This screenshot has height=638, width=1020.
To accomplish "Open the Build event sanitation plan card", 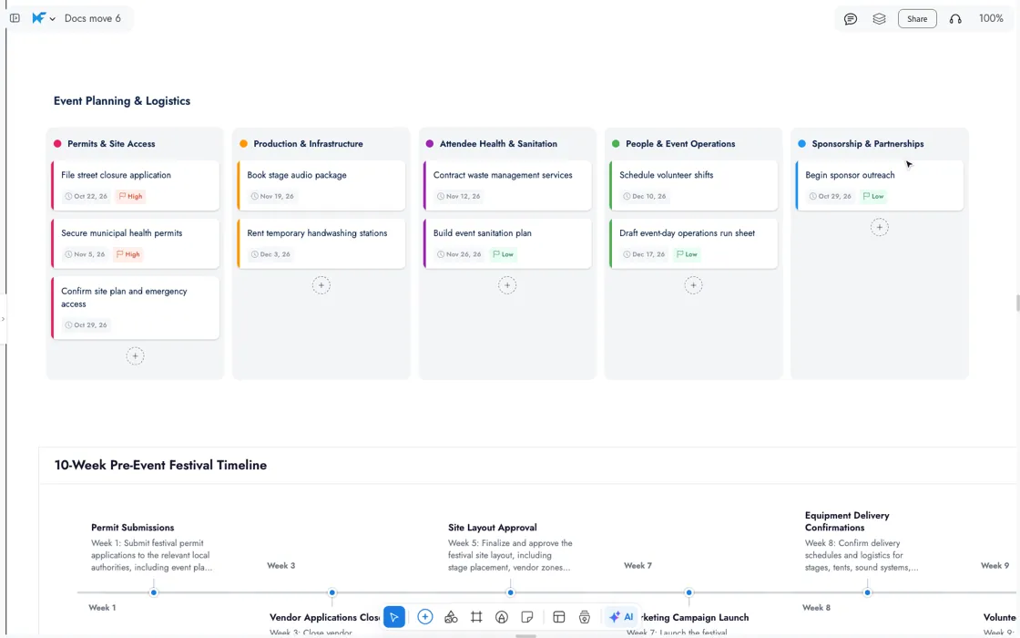I will 507,243.
